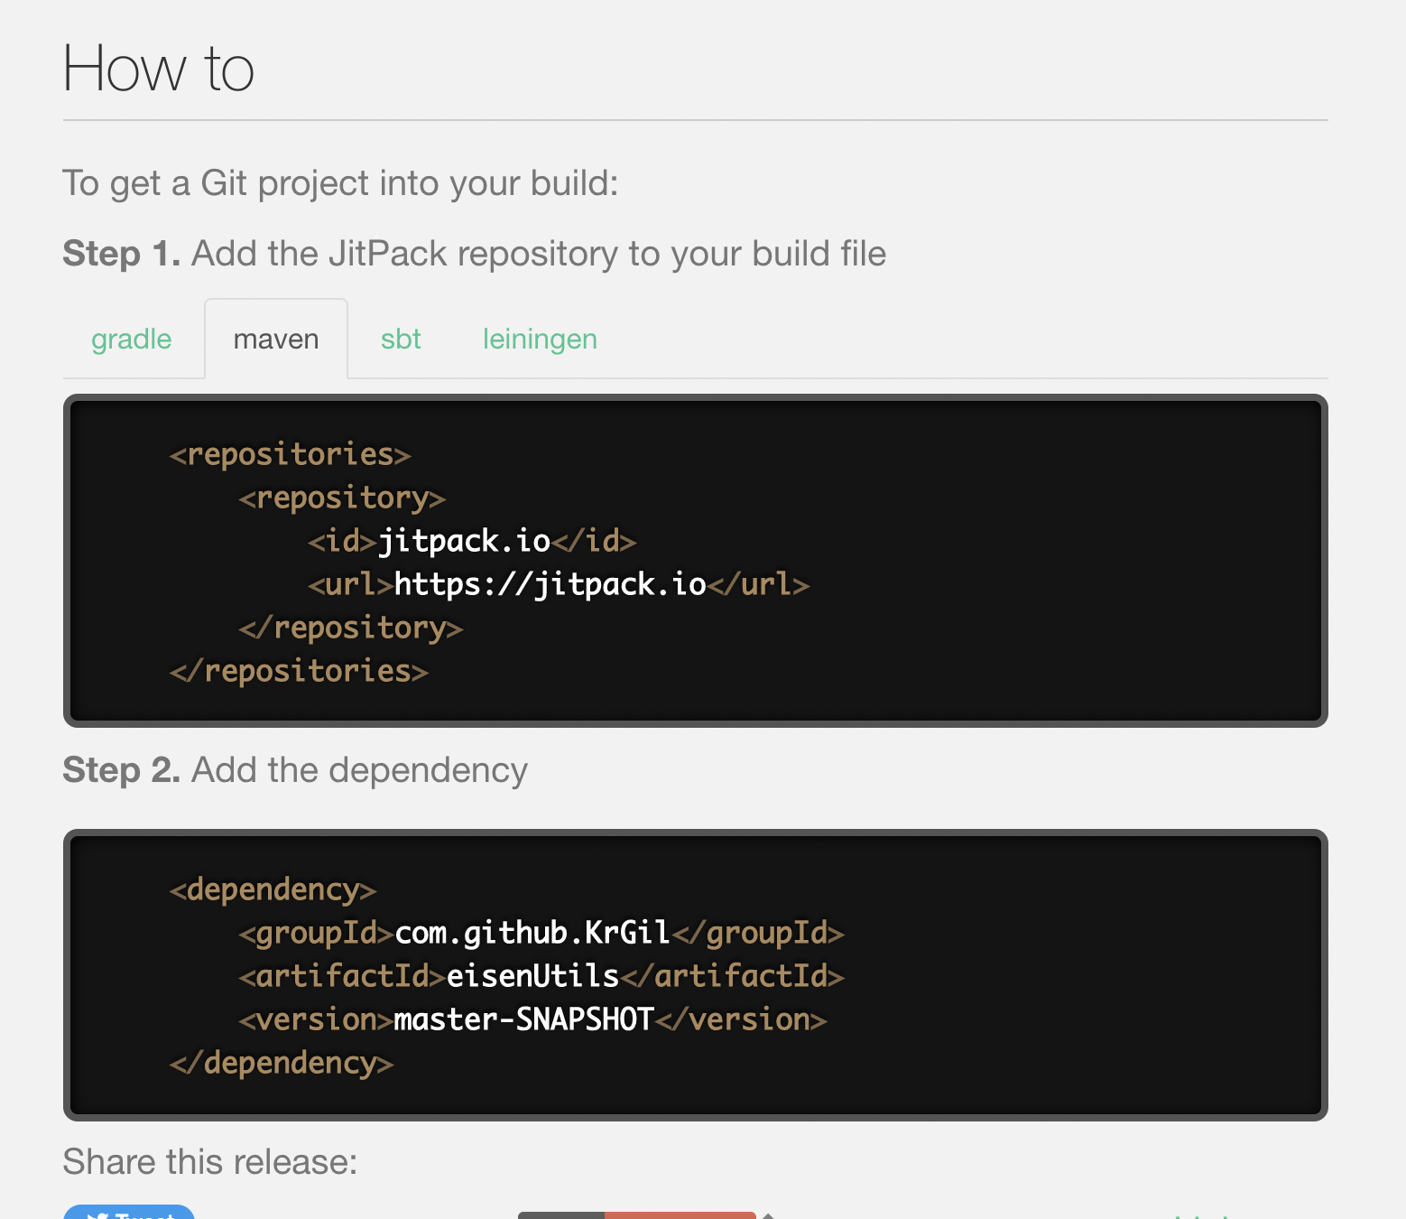The height and width of the screenshot is (1219, 1406).
Task: Click the opening <repositories> tag line
Action: [x=291, y=454]
